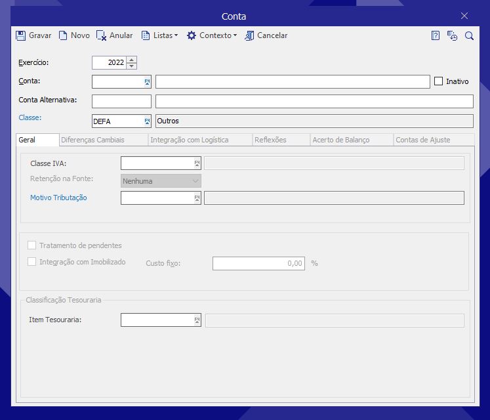Open the Acerto de Balanço tab

coord(340,140)
